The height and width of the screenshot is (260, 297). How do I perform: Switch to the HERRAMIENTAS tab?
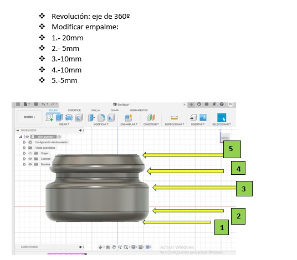pos(139,110)
